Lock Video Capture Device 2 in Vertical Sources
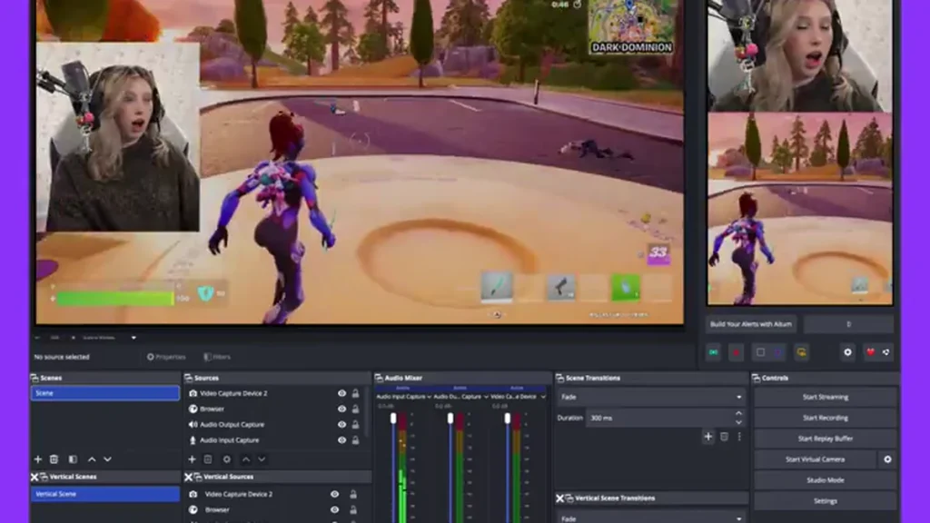This screenshot has height=523, width=930. [353, 495]
